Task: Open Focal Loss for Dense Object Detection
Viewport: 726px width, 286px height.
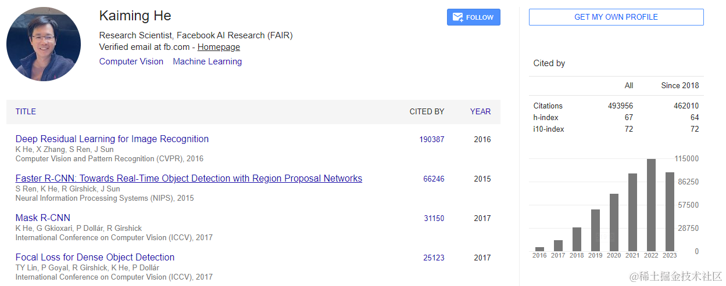Action: click(x=95, y=258)
